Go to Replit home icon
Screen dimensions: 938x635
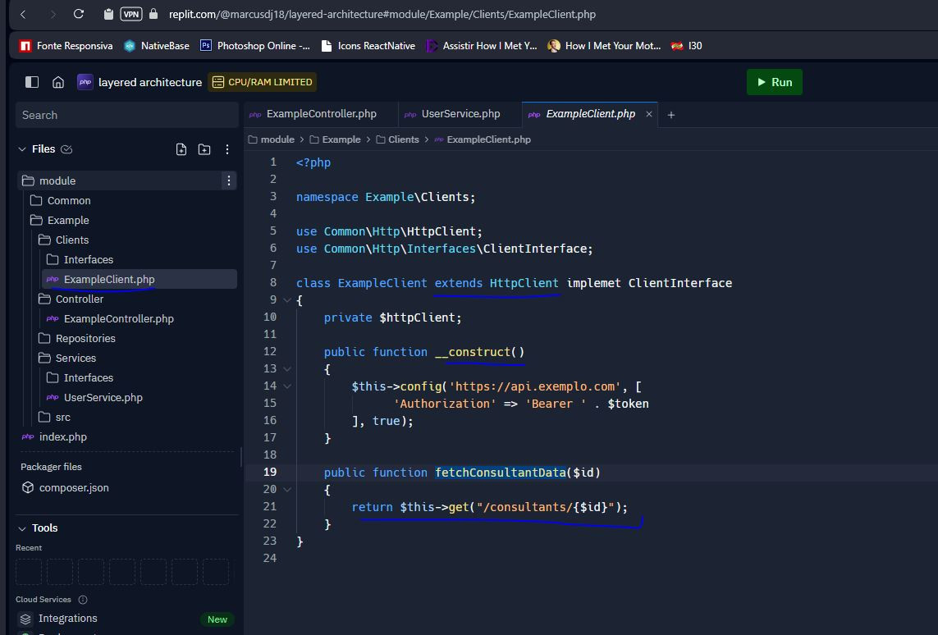click(x=58, y=82)
